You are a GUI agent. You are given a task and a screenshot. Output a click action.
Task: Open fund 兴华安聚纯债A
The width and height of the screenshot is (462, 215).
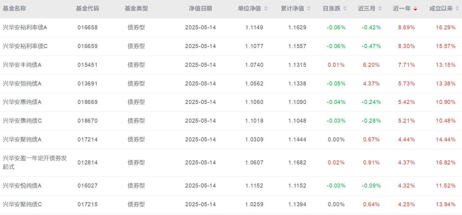click(22, 139)
